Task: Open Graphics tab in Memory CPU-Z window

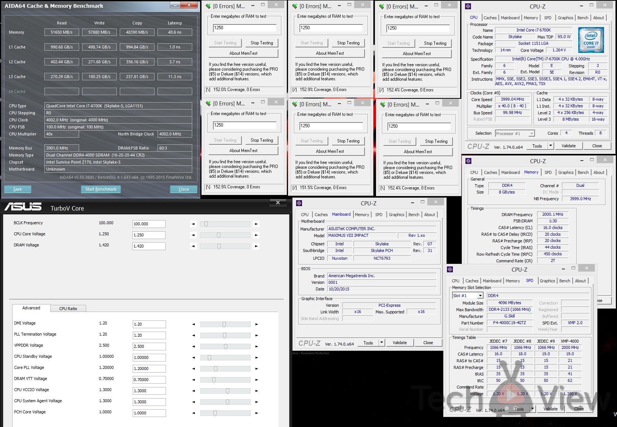Action: pos(566,172)
